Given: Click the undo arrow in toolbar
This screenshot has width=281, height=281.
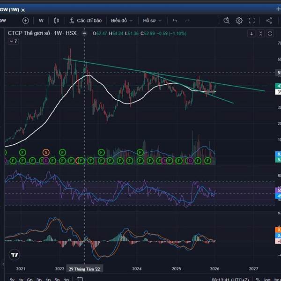Looking at the screenshot, I should coord(175,21).
